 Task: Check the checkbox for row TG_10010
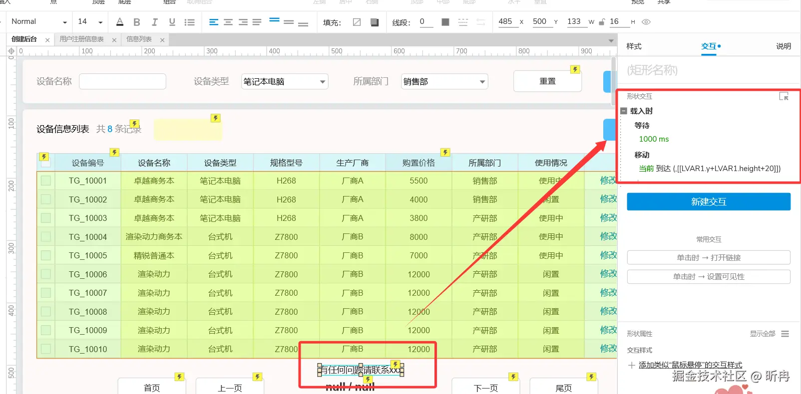pyautogui.click(x=45, y=349)
